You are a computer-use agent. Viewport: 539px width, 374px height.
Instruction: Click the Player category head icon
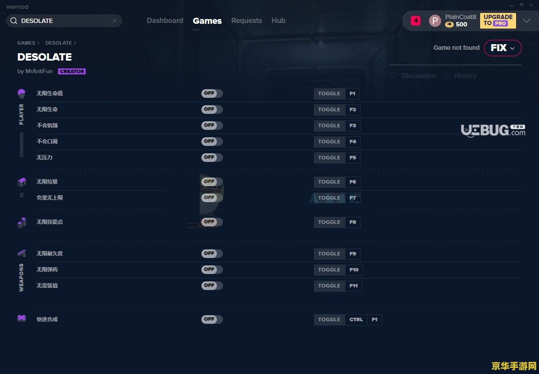click(22, 93)
